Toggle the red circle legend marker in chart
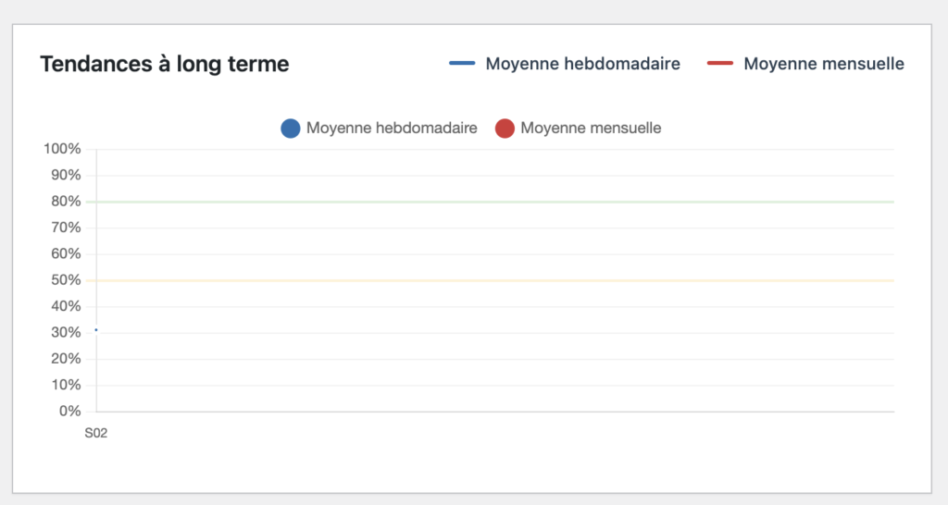 tap(505, 129)
